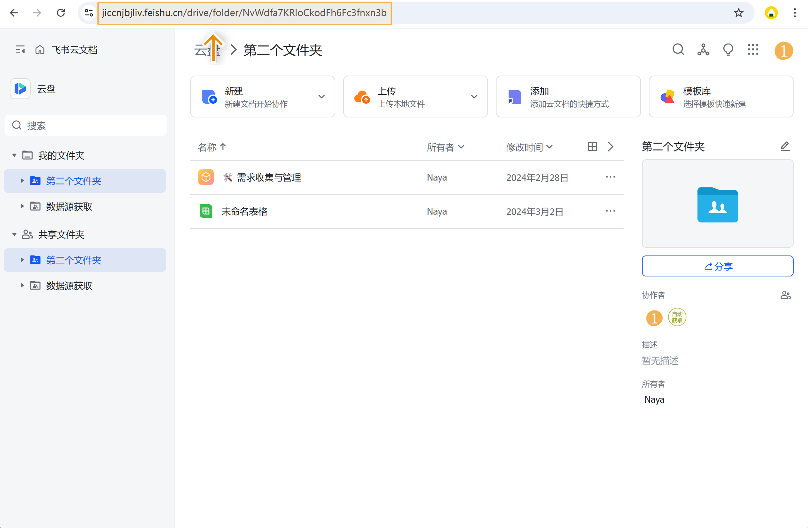Click date 2024年2月28日 cell
Screen dimensions: 808x528
[537, 177]
